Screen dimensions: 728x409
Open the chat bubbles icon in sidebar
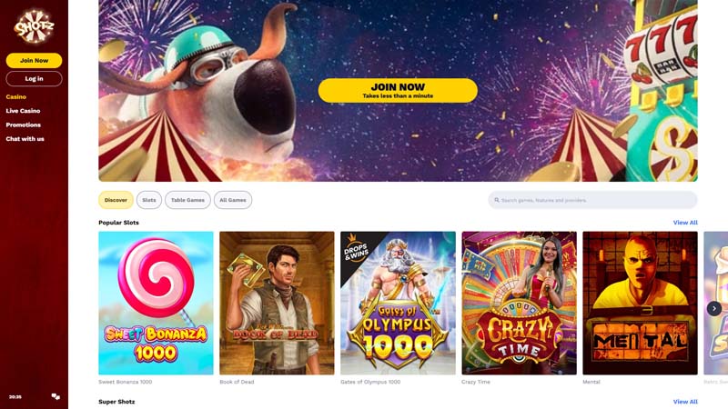point(56,396)
